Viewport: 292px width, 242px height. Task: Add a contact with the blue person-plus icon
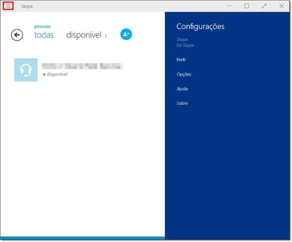pyautogui.click(x=126, y=34)
